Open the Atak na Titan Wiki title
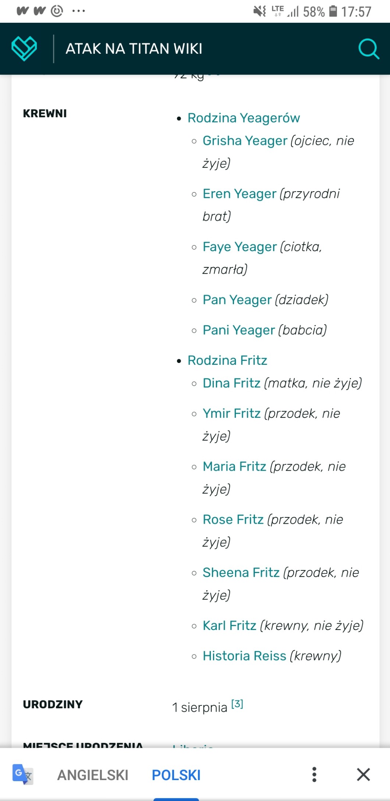Image resolution: width=390 pixels, height=801 pixels. [x=134, y=49]
